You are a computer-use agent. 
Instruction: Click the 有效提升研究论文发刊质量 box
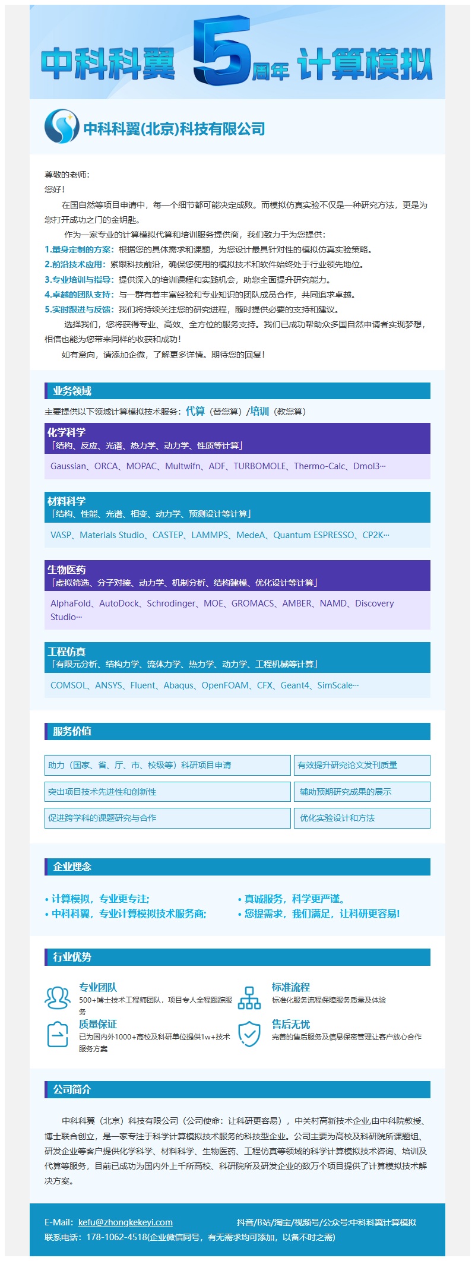click(362, 765)
